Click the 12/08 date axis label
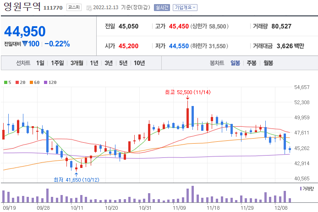Viewport: 318px width, 212px height. [x=281, y=208]
